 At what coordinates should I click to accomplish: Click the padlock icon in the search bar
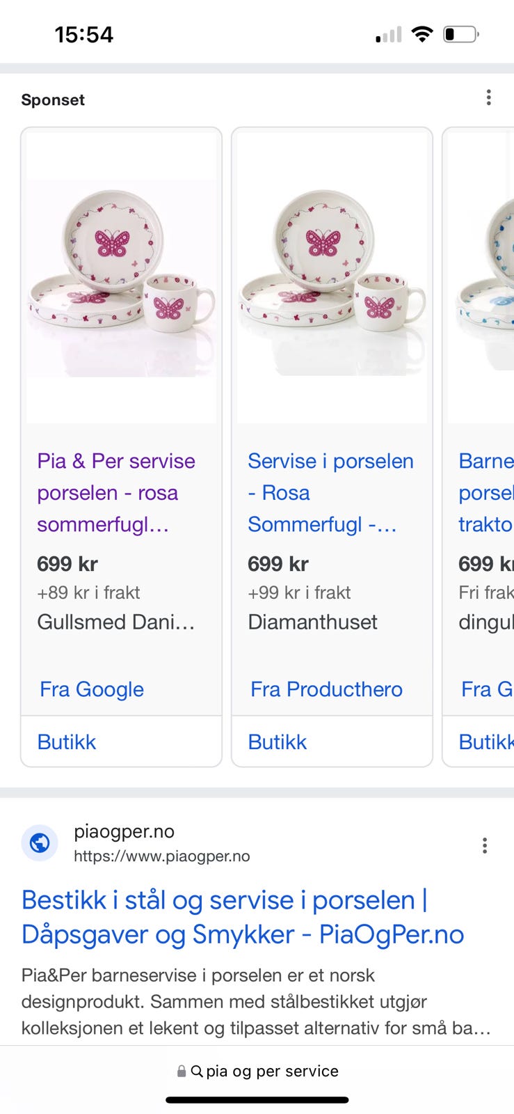(x=182, y=1071)
